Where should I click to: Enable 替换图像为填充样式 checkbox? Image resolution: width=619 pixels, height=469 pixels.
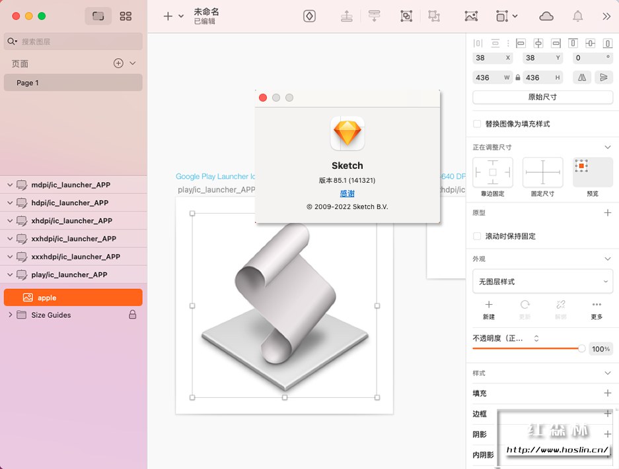point(477,124)
